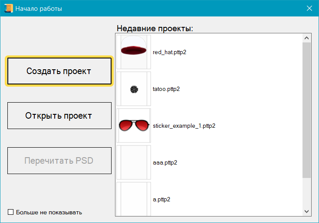Click the Создать проект button

click(x=59, y=71)
